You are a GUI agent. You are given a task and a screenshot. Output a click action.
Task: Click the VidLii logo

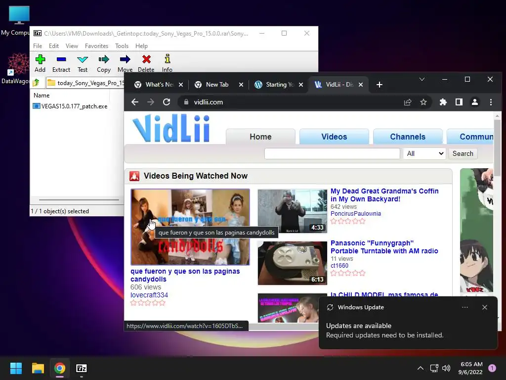pos(171,128)
